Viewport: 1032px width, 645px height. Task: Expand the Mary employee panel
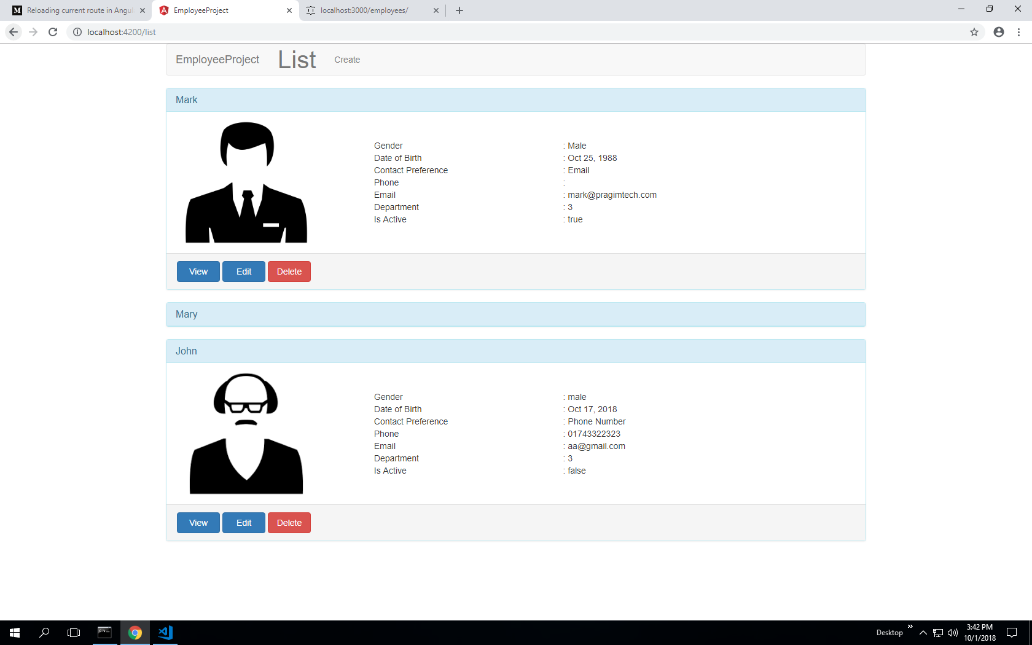click(186, 314)
